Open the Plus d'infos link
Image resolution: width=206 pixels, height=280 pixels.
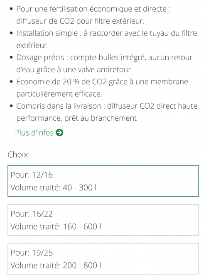tap(39, 133)
